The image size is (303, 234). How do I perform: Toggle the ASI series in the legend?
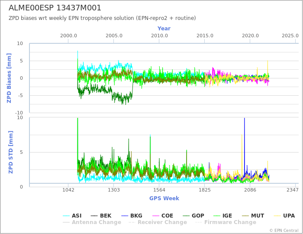[72, 216]
